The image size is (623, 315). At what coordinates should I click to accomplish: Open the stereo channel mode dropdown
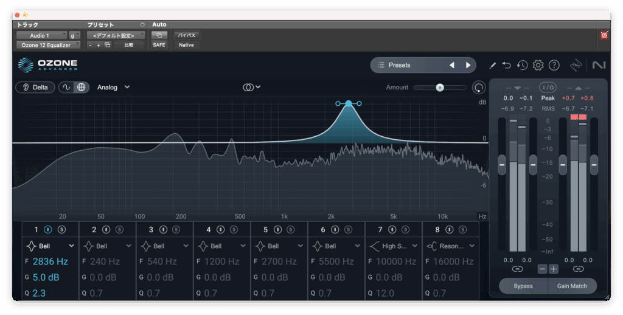[252, 87]
